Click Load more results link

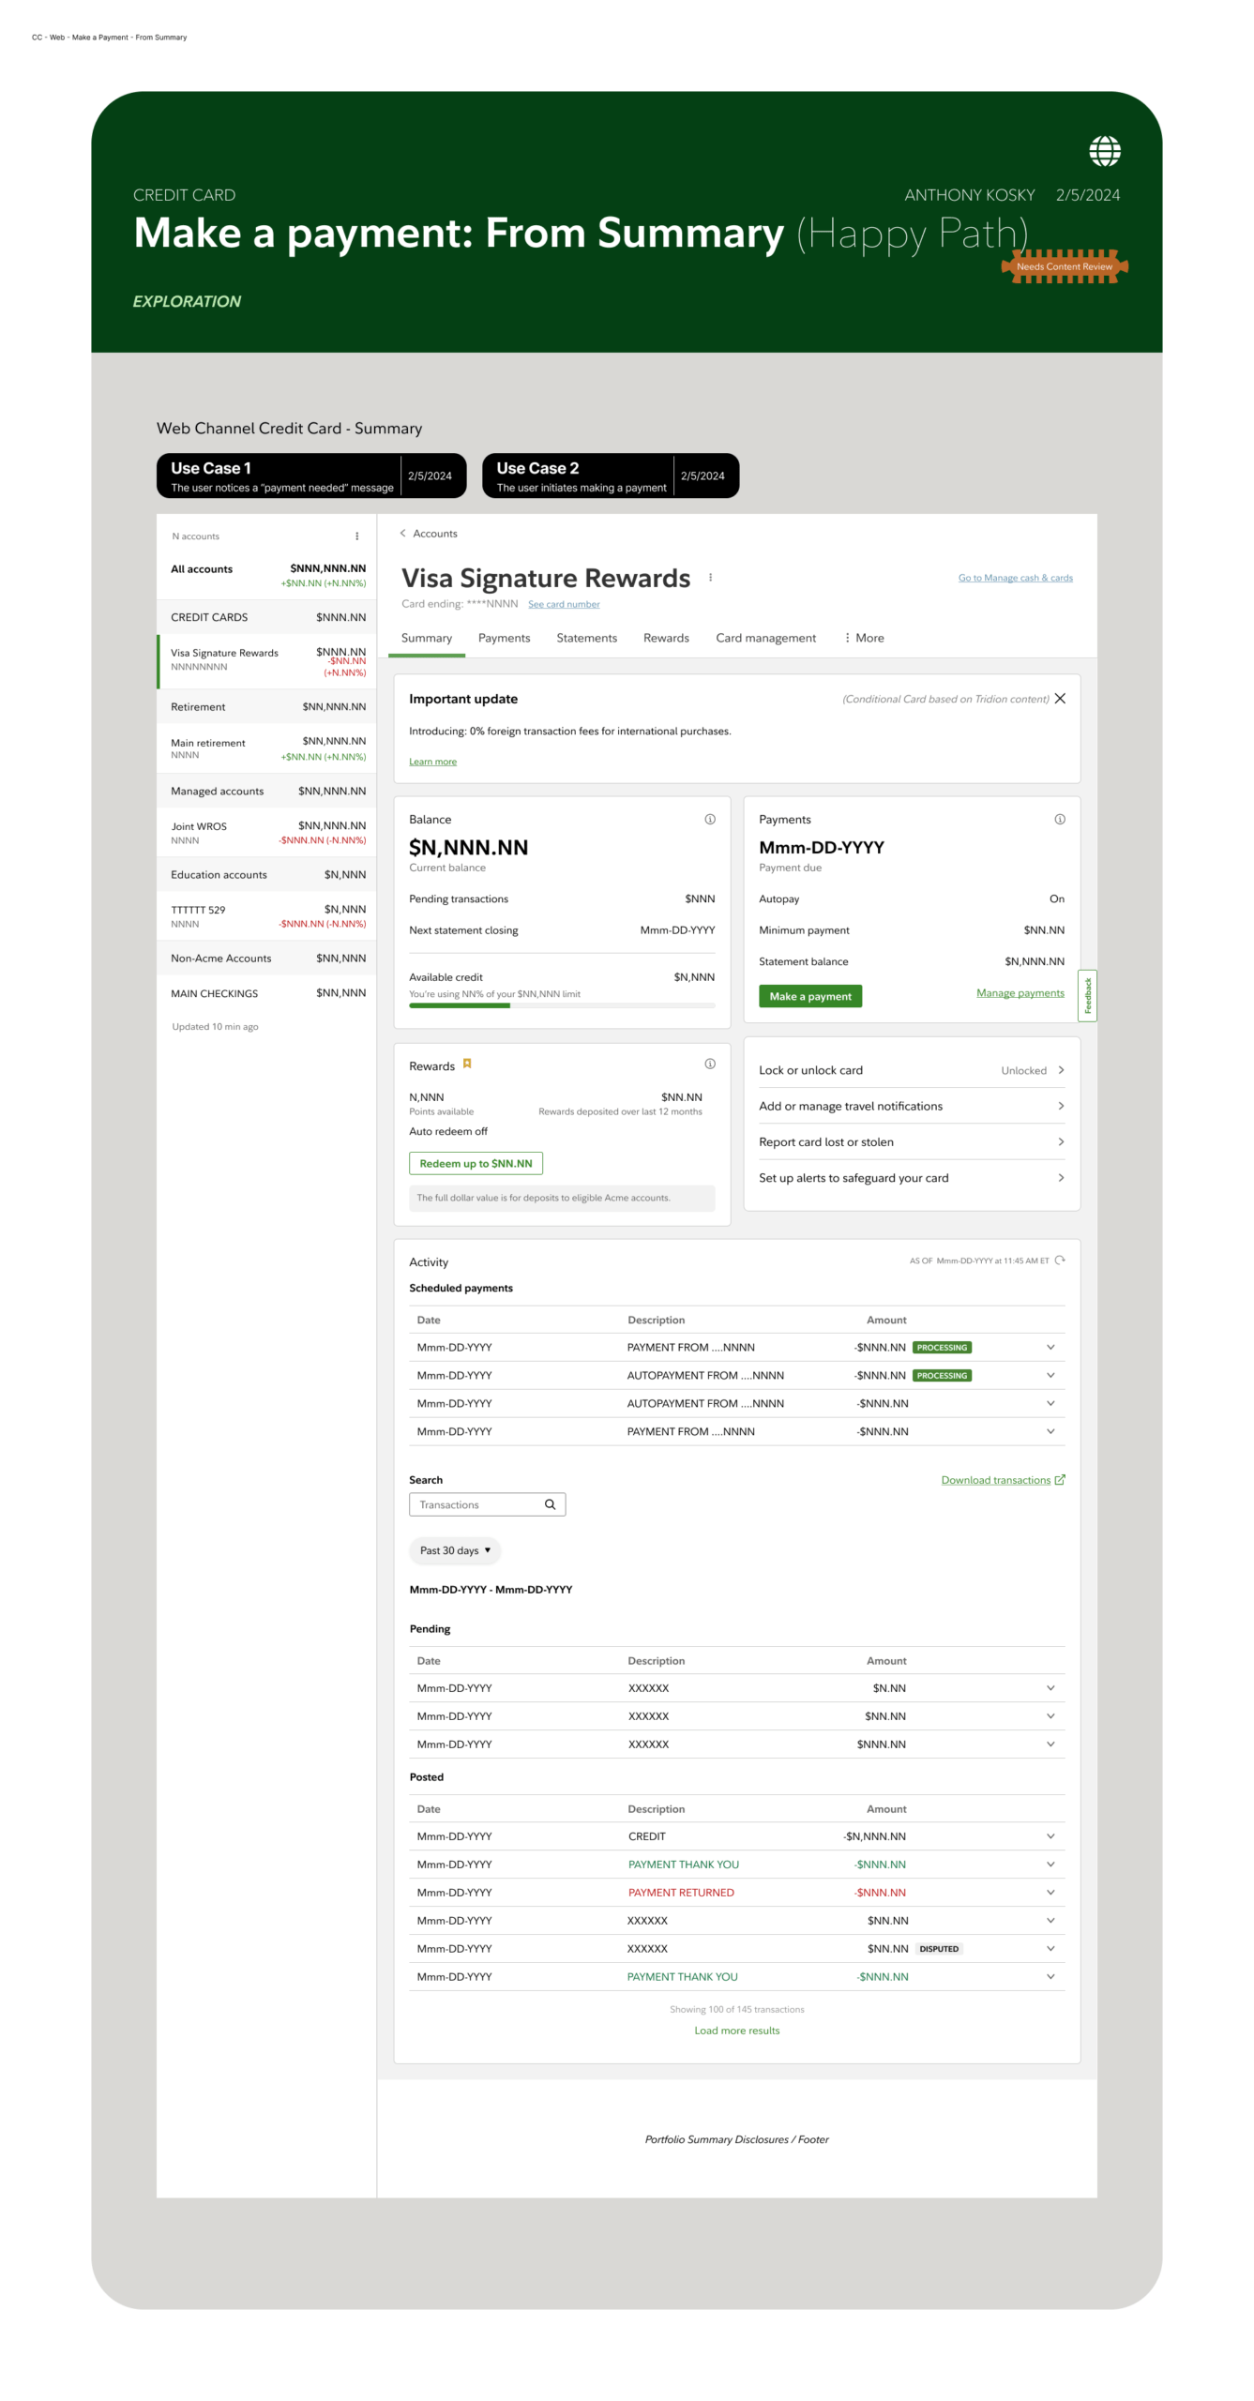tap(736, 2031)
